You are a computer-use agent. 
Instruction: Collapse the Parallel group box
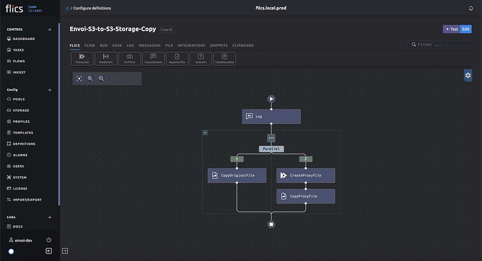tap(205, 133)
